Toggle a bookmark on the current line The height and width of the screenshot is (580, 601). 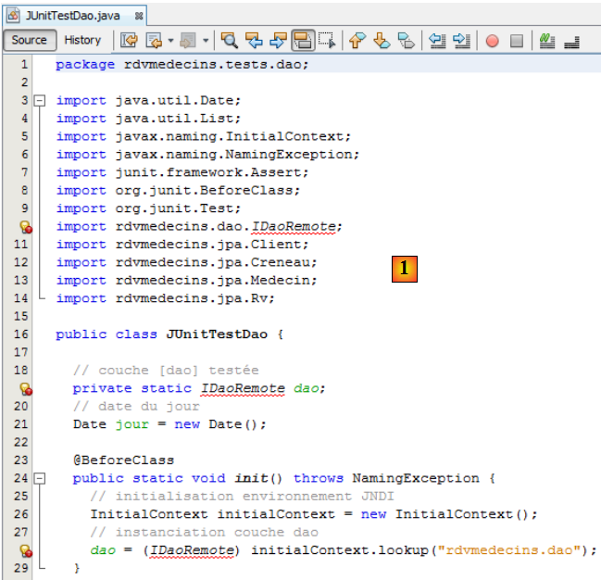click(406, 41)
